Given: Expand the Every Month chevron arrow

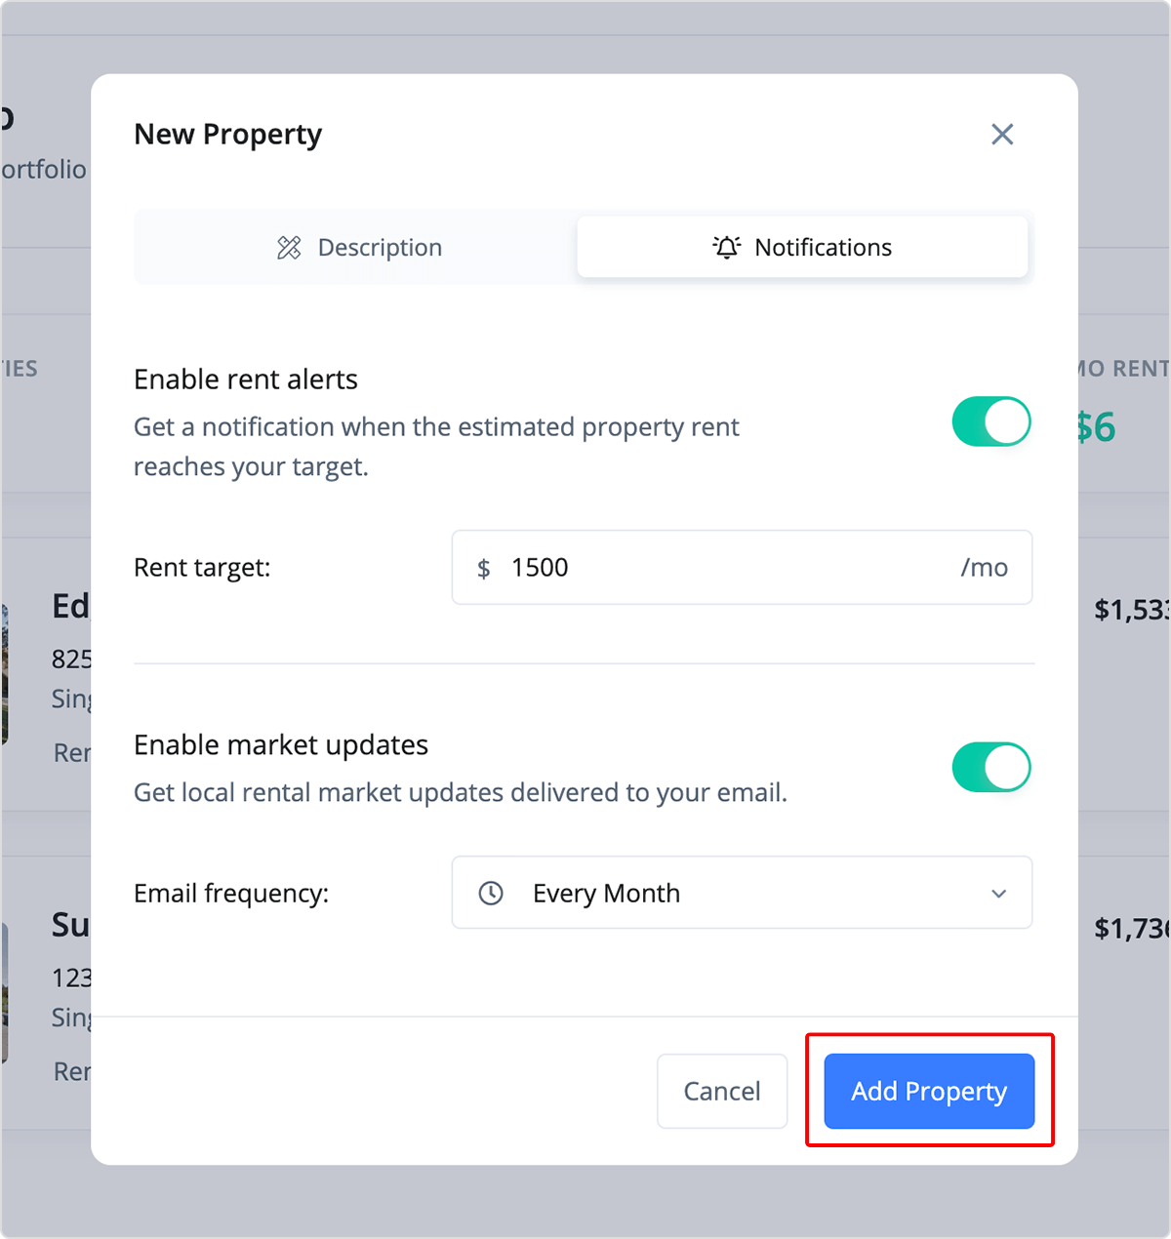Looking at the screenshot, I should [998, 894].
